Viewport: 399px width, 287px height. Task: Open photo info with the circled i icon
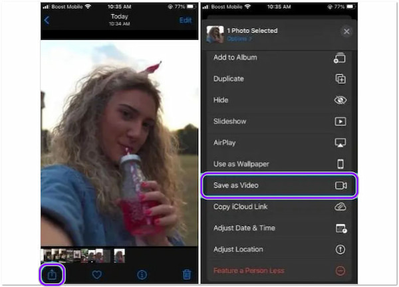[x=142, y=274]
